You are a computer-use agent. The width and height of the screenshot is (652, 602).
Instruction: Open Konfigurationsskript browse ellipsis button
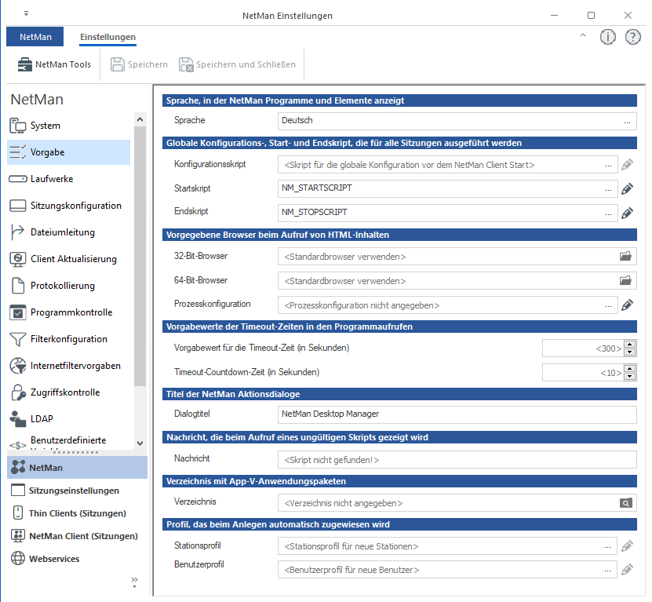608,166
